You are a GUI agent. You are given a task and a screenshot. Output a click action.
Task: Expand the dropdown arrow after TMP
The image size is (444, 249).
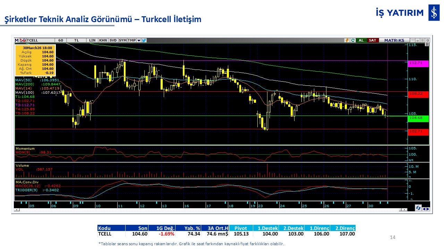(x=139, y=40)
